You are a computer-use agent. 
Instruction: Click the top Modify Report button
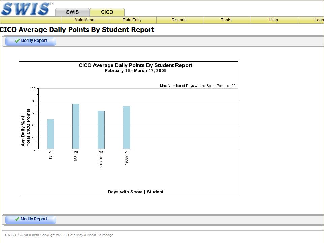click(31, 41)
